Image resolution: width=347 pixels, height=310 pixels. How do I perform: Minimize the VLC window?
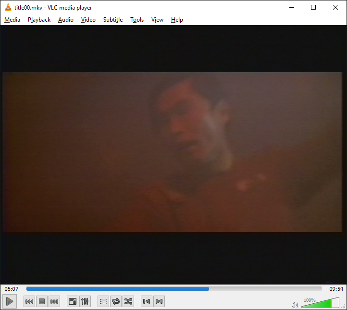292,7
